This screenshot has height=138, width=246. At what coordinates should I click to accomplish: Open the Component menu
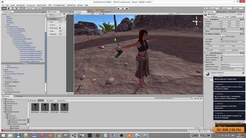tap(31, 5)
